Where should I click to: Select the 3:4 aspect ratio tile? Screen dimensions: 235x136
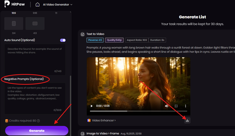pyautogui.click(x=14, y=24)
